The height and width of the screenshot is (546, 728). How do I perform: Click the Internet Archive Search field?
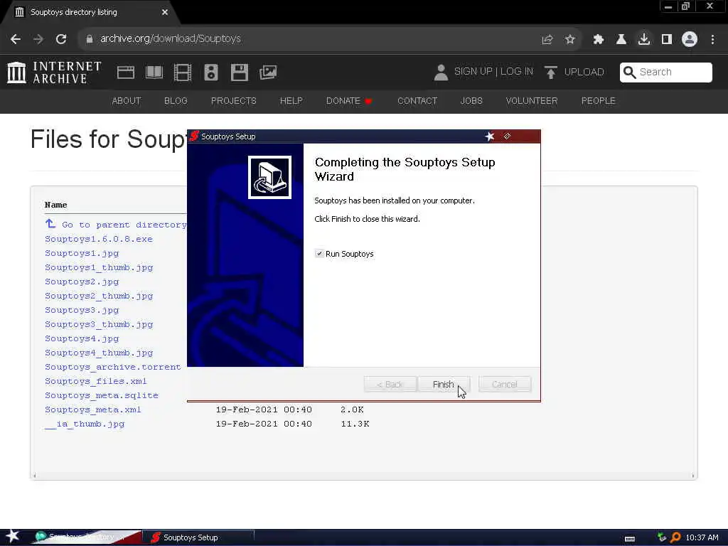tap(665, 73)
